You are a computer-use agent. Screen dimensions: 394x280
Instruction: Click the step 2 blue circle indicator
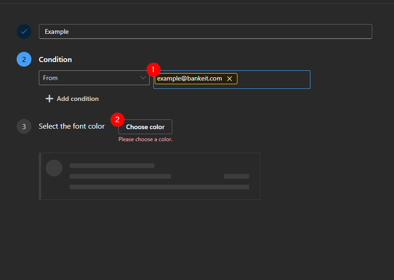coord(24,59)
